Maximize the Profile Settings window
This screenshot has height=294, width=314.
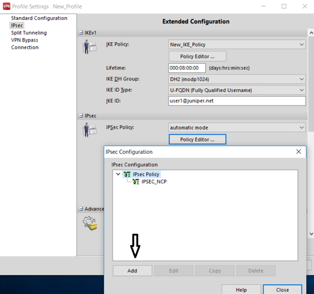point(284,7)
